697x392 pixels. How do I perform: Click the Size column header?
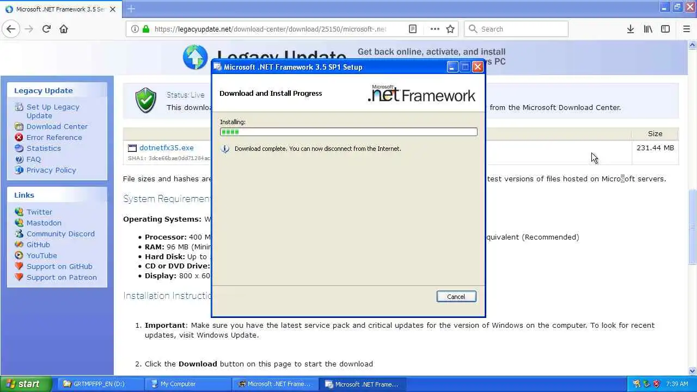click(655, 133)
